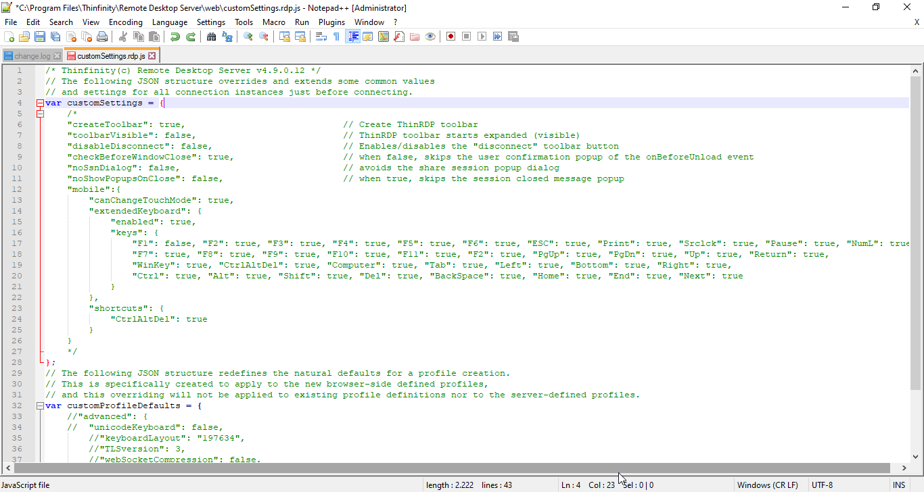Image resolution: width=924 pixels, height=492 pixels.
Task: Toggle synchronize vertical scrolling icon
Action: pyautogui.click(x=285, y=36)
